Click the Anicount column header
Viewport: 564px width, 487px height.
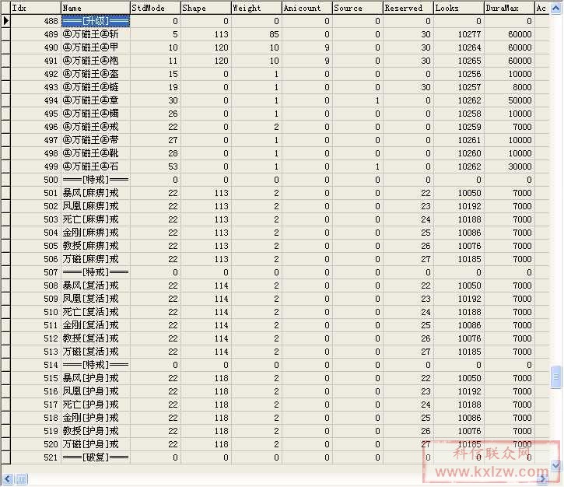[307, 8]
